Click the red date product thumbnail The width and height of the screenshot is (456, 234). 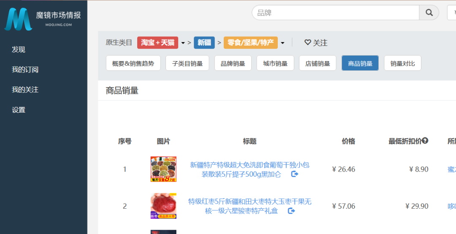pyautogui.click(x=163, y=206)
